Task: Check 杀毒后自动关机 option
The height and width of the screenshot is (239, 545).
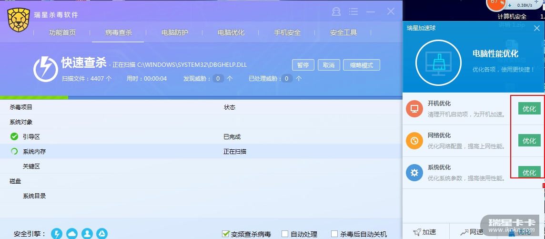Action: point(334,234)
